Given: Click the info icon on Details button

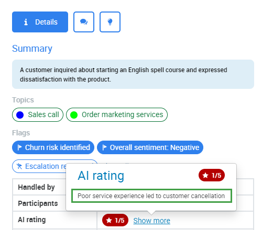Looking at the screenshot, I should [26, 22].
